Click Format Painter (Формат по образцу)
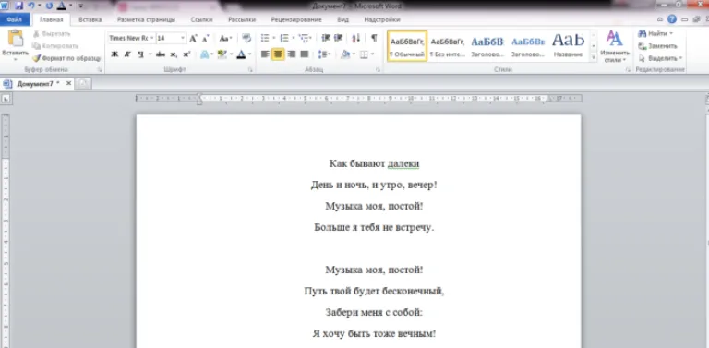The width and height of the screenshot is (709, 348). pyautogui.click(x=66, y=58)
